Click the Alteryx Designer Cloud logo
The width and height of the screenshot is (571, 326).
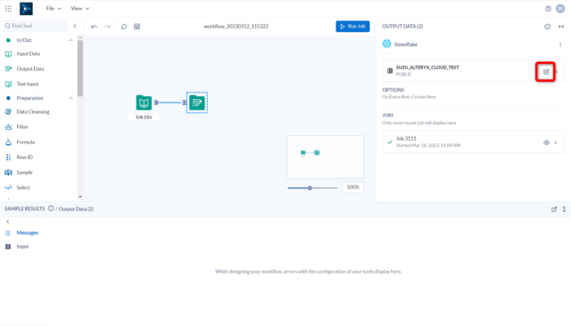click(26, 8)
